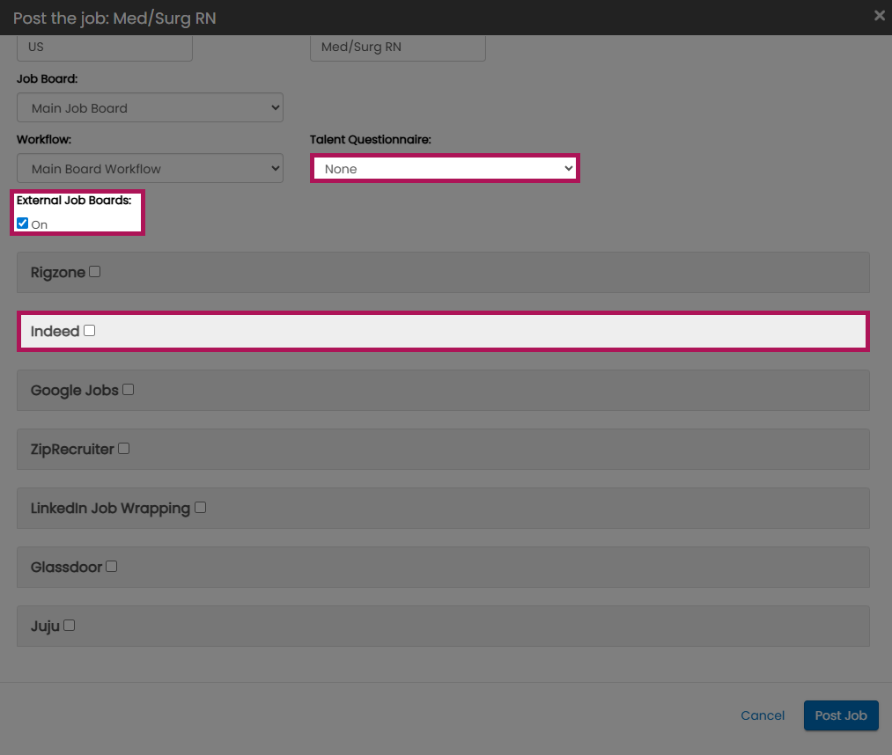
Task: Check the LinkedIn Job Wrapping checkbox
Action: click(x=200, y=507)
